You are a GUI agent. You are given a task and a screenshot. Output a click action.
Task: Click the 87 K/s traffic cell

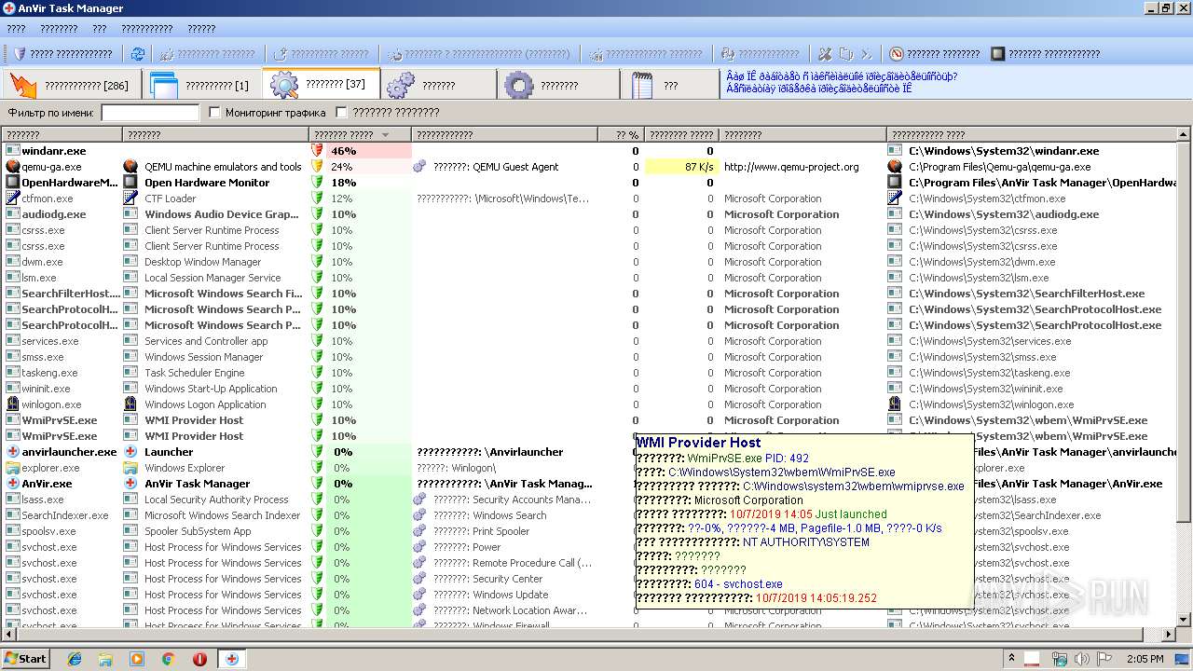[681, 167]
